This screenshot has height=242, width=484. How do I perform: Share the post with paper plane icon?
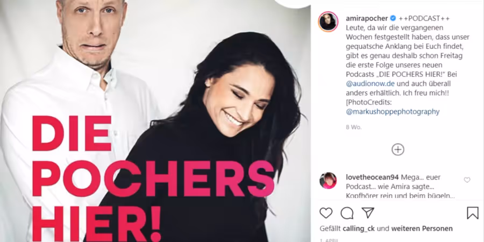[x=368, y=212]
